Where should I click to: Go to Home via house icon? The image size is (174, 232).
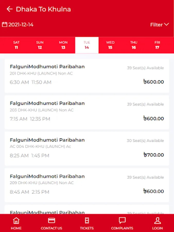point(16,221)
